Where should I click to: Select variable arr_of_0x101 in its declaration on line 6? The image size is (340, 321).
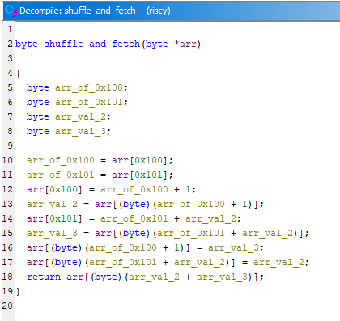point(89,102)
